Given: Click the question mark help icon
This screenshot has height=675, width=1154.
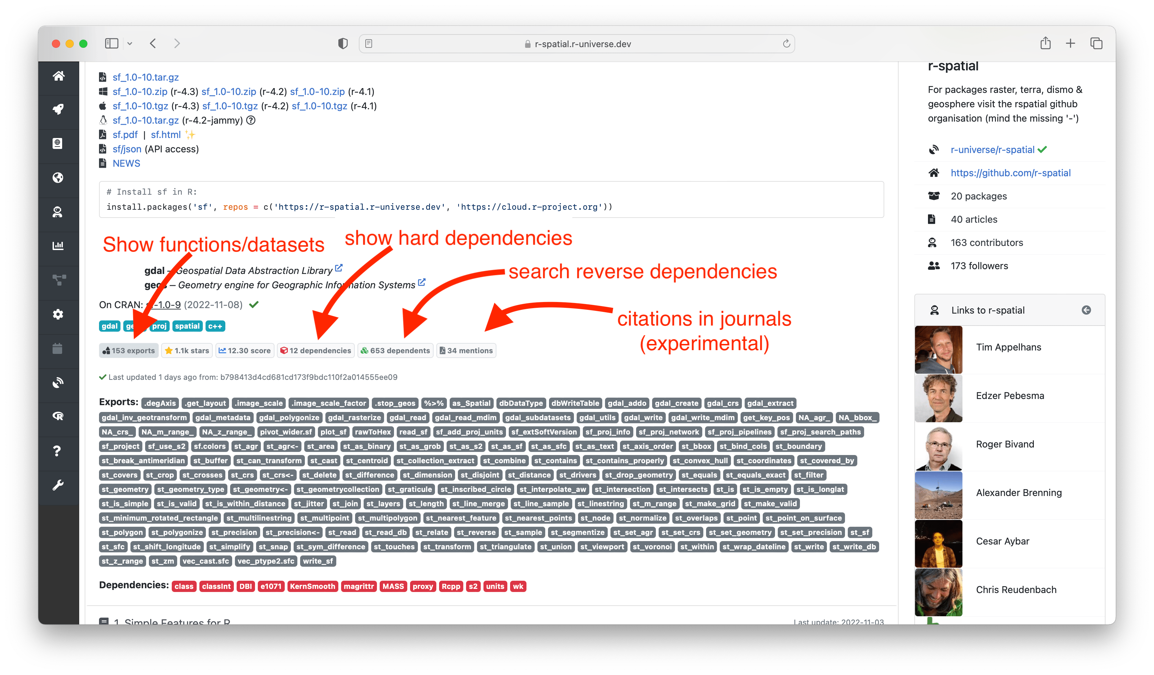Looking at the screenshot, I should [57, 451].
